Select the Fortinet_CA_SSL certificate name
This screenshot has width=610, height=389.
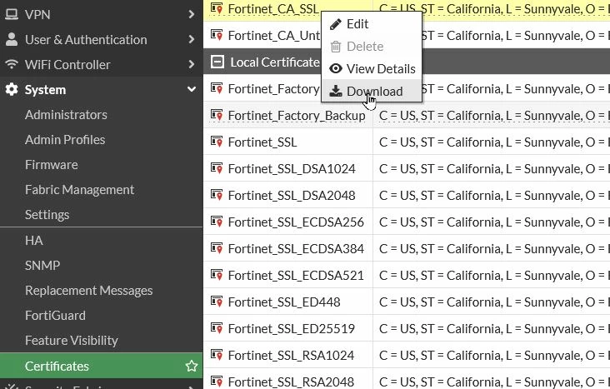coord(273,8)
